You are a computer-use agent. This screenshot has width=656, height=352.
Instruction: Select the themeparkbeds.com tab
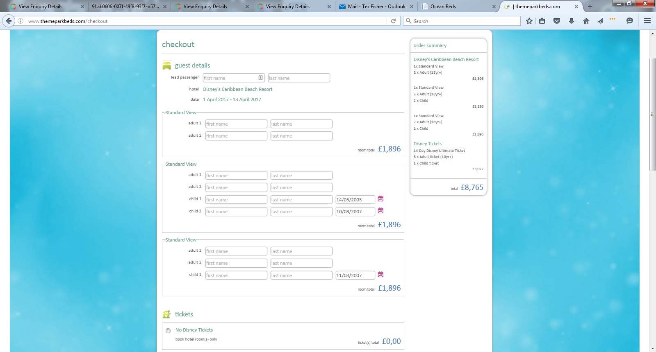(x=541, y=7)
